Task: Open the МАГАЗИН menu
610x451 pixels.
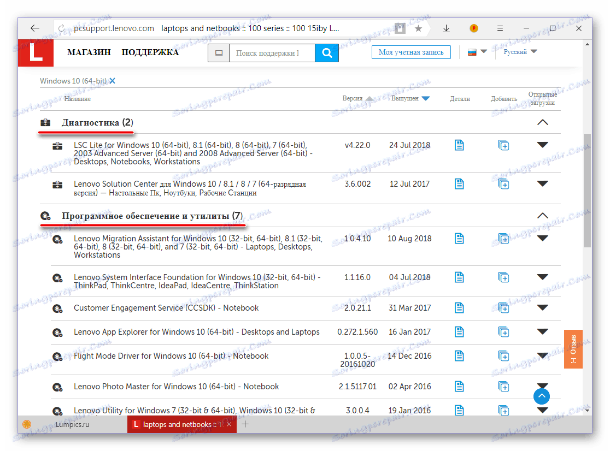Action: pos(89,52)
